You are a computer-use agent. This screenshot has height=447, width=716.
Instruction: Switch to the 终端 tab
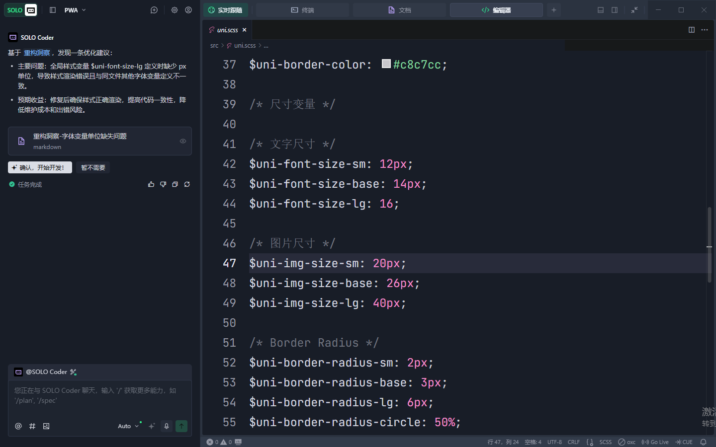point(302,10)
